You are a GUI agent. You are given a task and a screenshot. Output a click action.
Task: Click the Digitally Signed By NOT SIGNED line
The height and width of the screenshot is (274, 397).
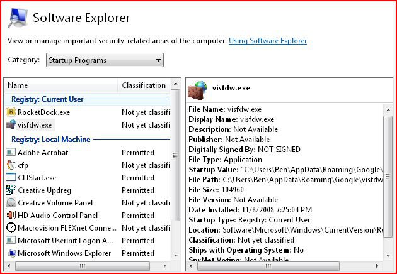(245, 150)
